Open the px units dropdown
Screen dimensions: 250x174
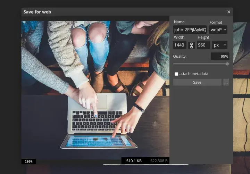219,45
